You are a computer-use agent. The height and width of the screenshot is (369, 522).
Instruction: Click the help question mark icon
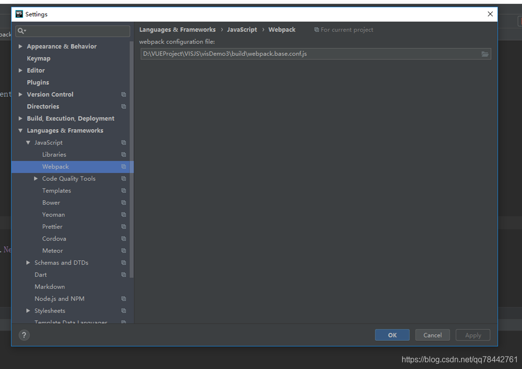click(x=24, y=335)
